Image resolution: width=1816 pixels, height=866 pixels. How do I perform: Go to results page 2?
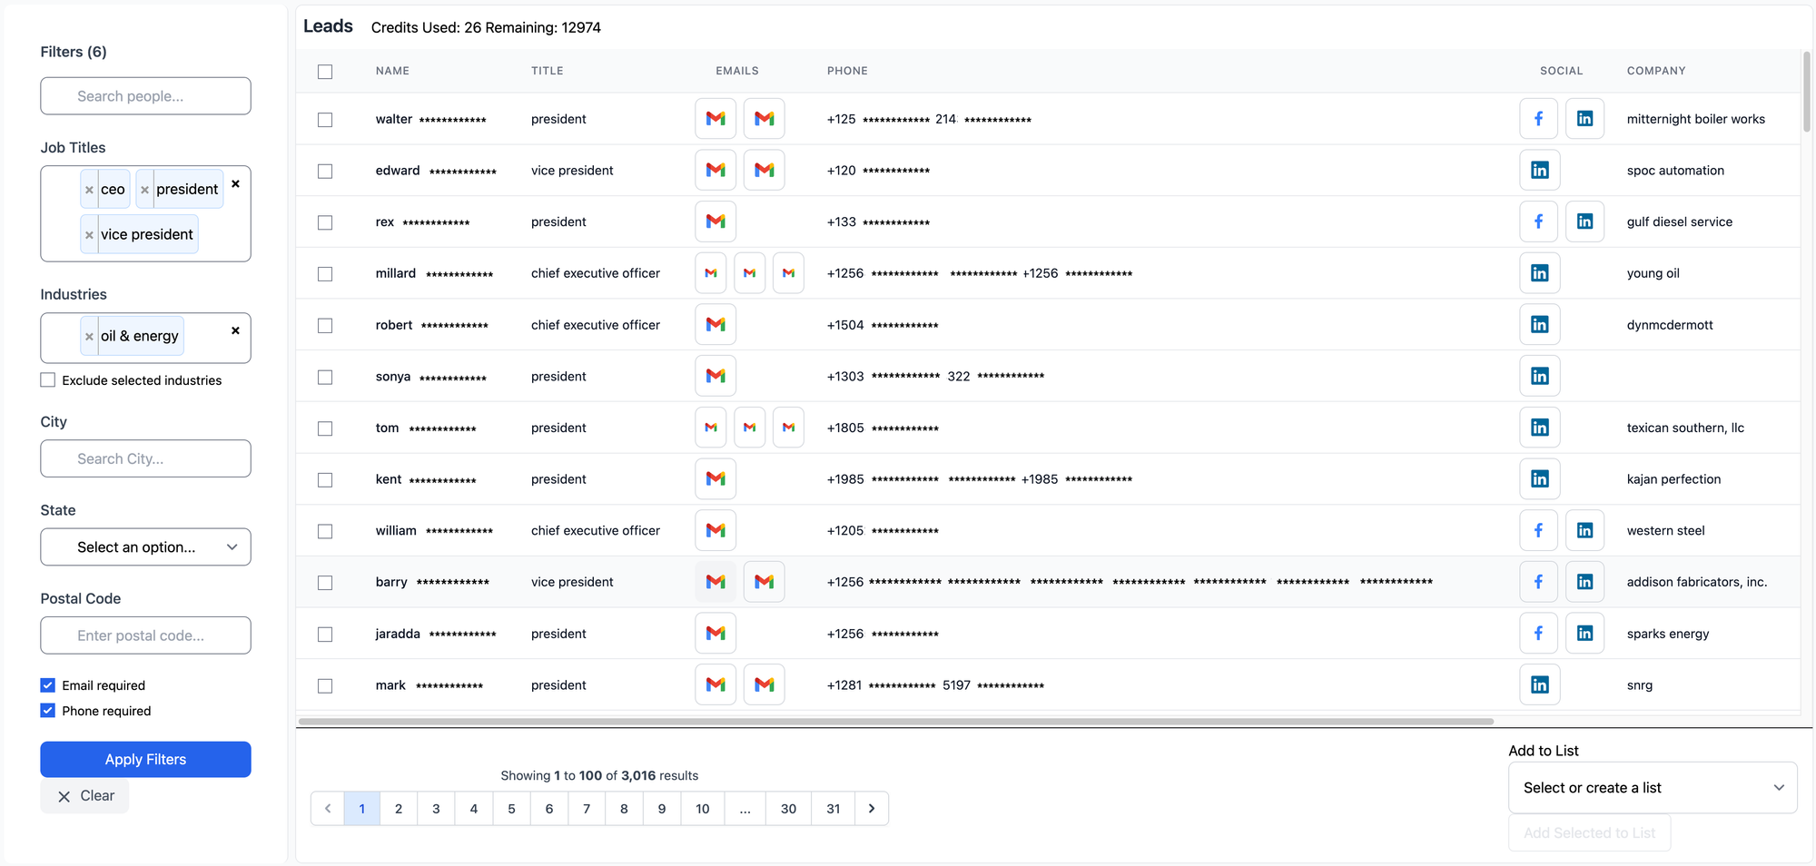tap(399, 809)
